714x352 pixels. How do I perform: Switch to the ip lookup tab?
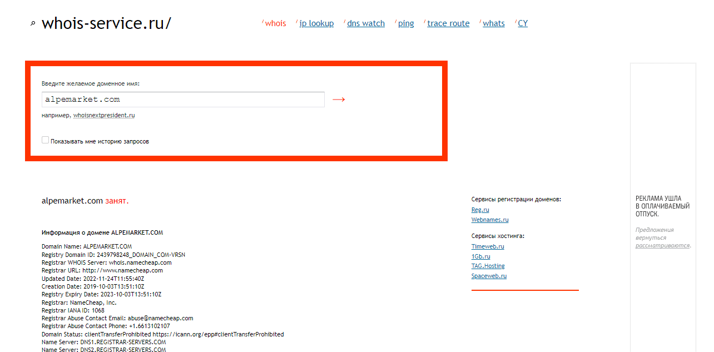click(316, 23)
